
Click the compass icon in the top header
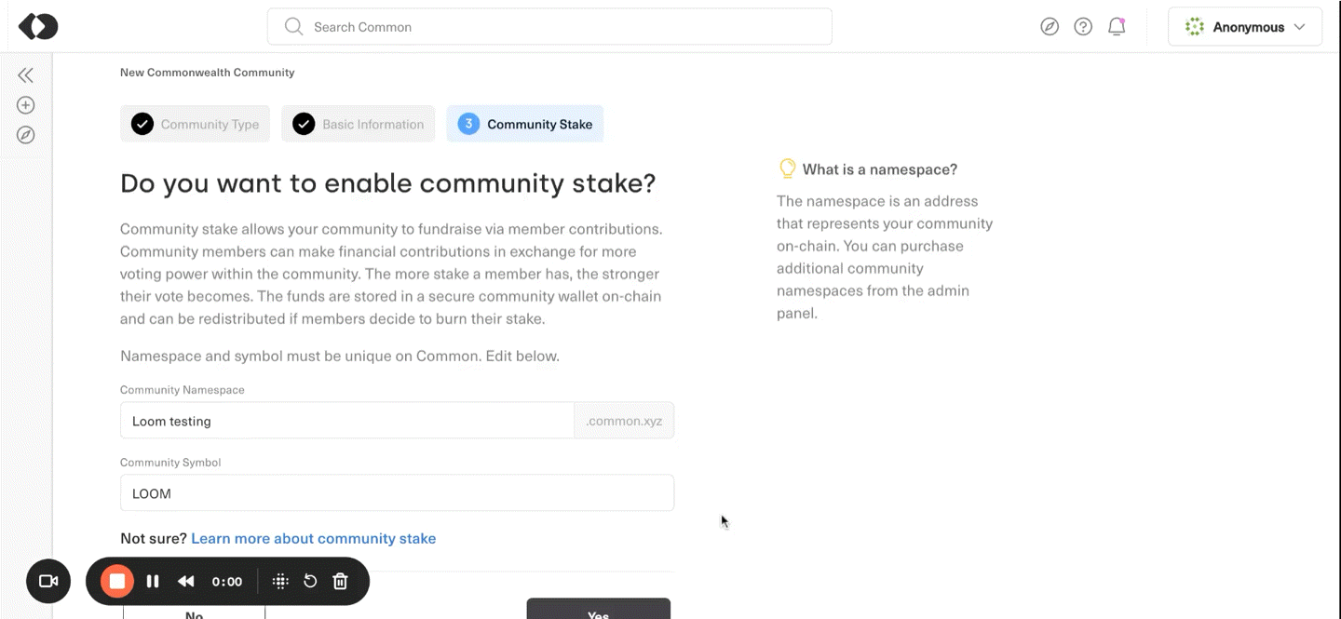click(1050, 27)
